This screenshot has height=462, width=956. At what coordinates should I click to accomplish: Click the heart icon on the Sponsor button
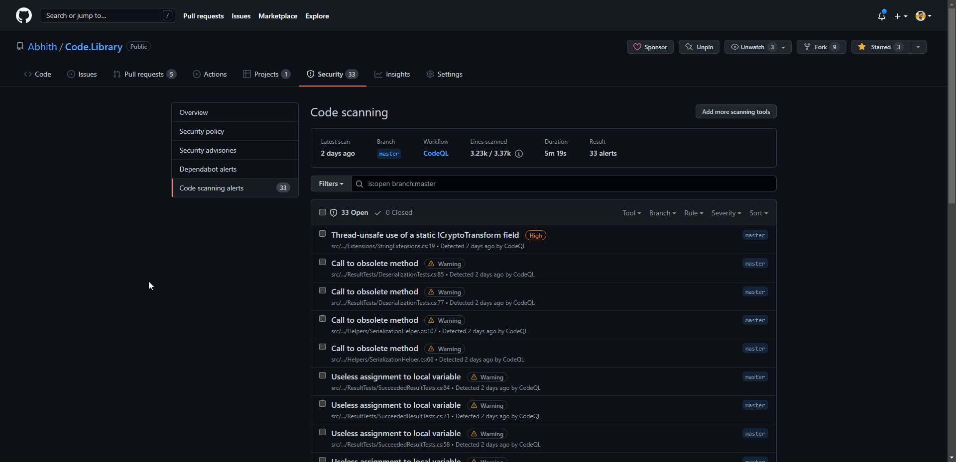click(x=637, y=47)
